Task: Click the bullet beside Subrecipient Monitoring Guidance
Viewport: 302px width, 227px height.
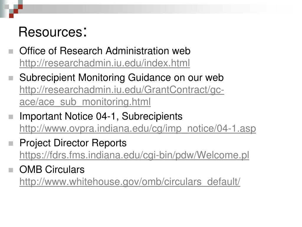Action: point(11,78)
